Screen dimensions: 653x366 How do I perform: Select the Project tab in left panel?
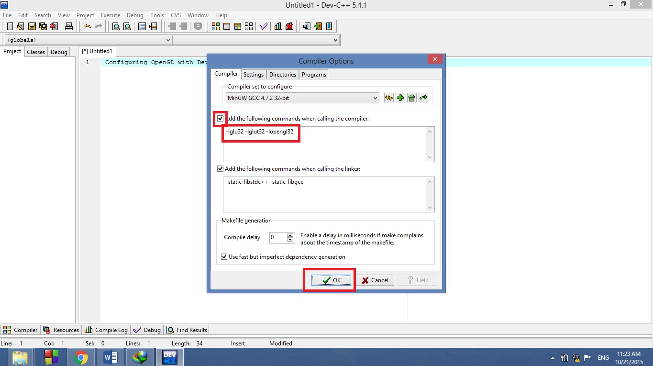point(12,51)
